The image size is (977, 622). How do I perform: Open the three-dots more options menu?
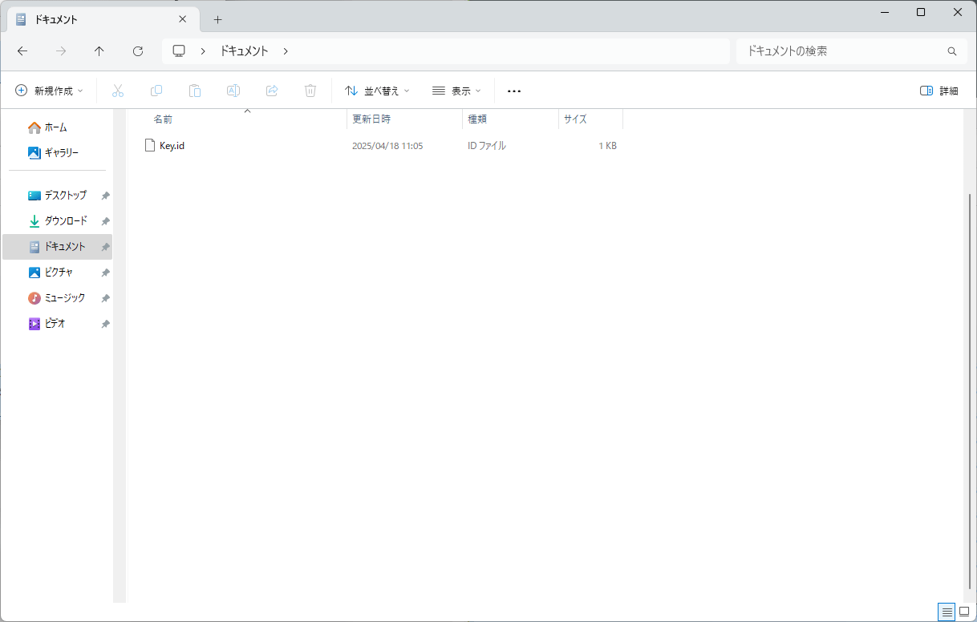coord(514,91)
